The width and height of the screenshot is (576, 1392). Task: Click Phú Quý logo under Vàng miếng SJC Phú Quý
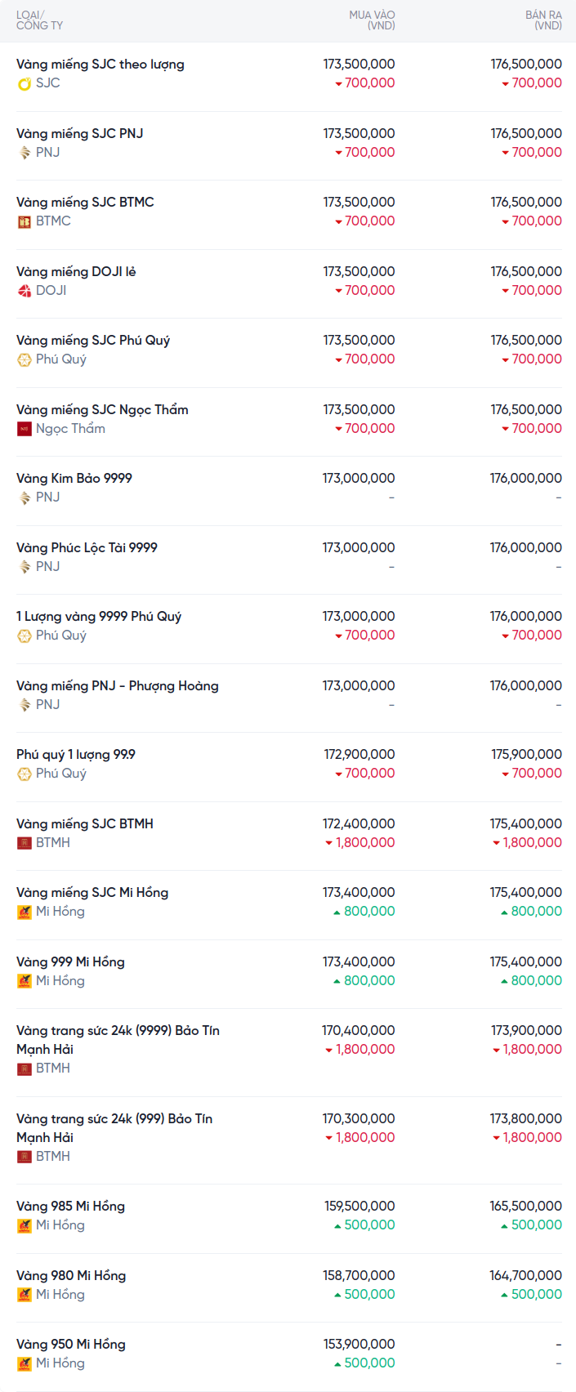click(25, 359)
